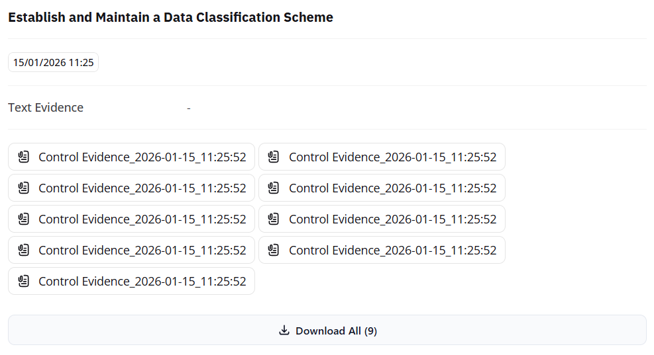Image resolution: width=654 pixels, height=355 pixels.
Task: Open the fourth row left Control Evidence name
Action: tap(142, 251)
